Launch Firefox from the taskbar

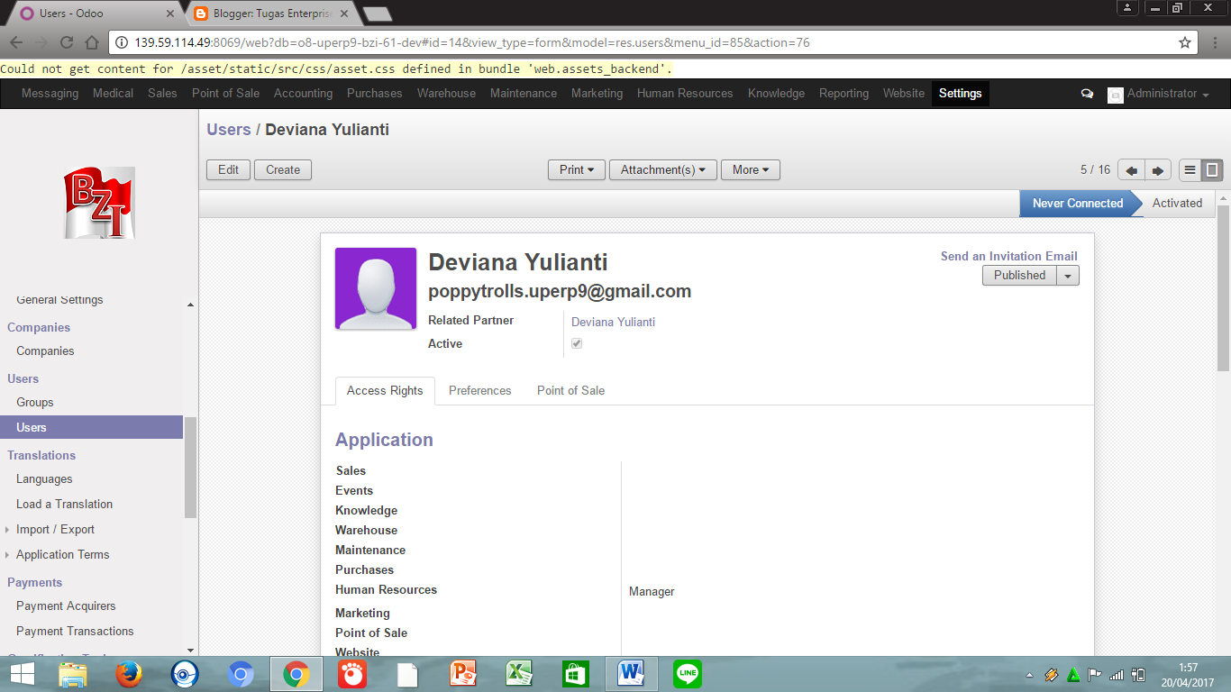pyautogui.click(x=129, y=674)
